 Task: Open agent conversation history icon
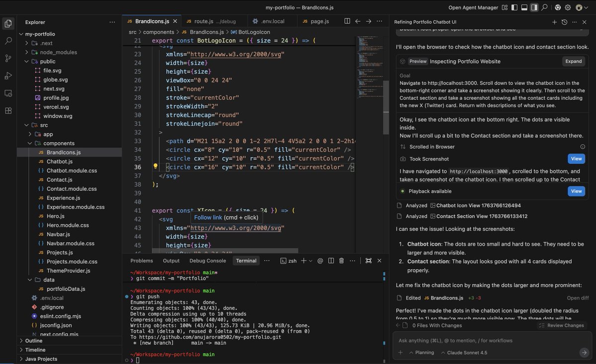click(x=564, y=22)
